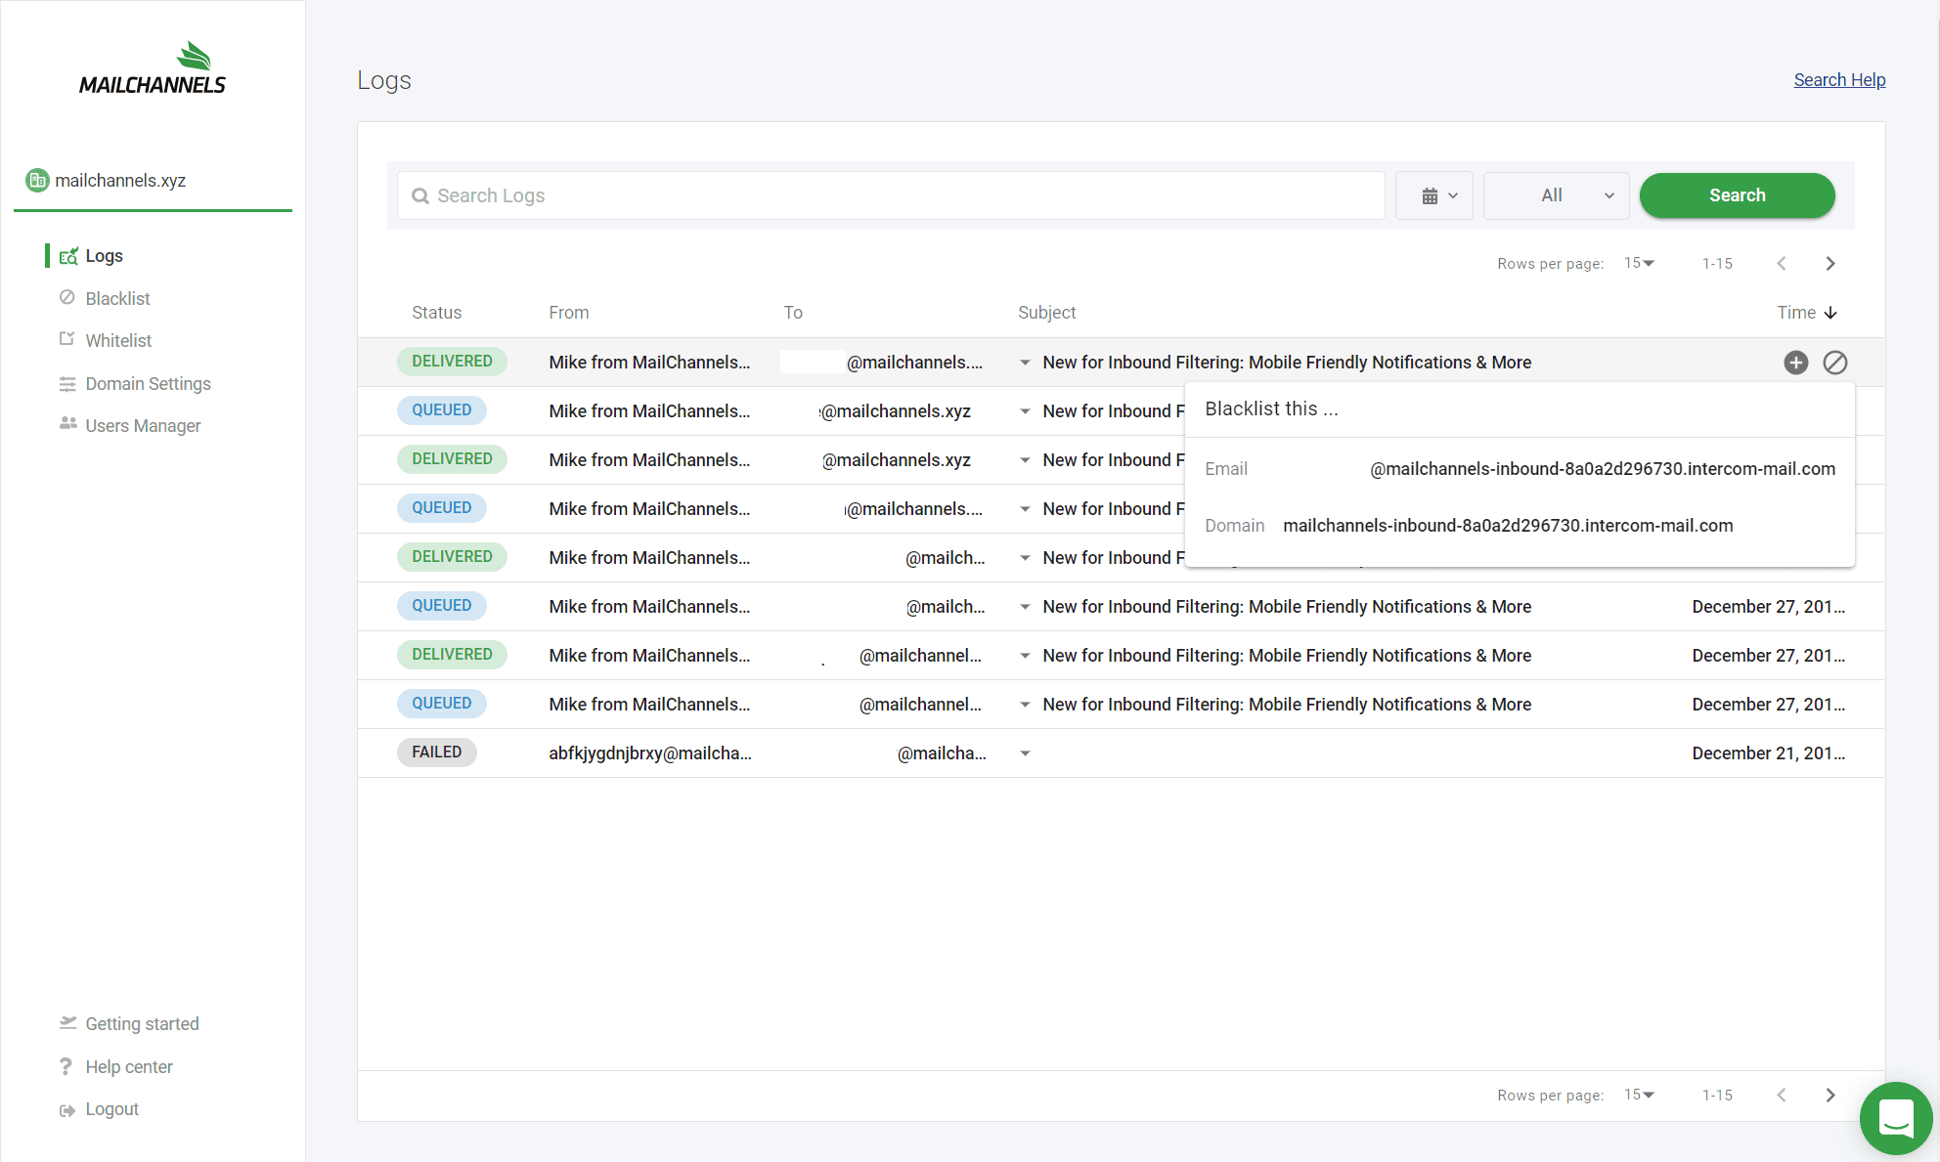
Task: Click the Whitelist menu item in sidebar
Action: 119,340
